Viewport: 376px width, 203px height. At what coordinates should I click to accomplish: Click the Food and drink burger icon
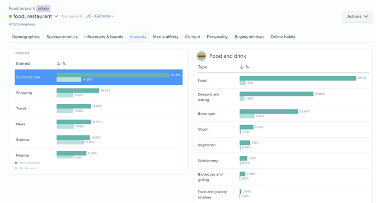(x=201, y=56)
